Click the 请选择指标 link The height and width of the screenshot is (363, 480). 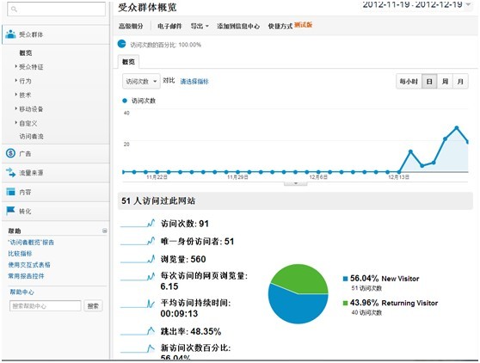point(194,82)
